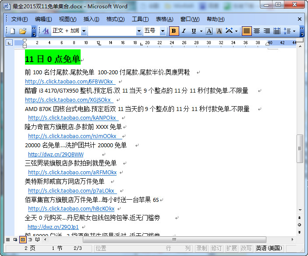Open line spacing dropdown arrow
This screenshot has width=308, height=256.
[294, 31]
